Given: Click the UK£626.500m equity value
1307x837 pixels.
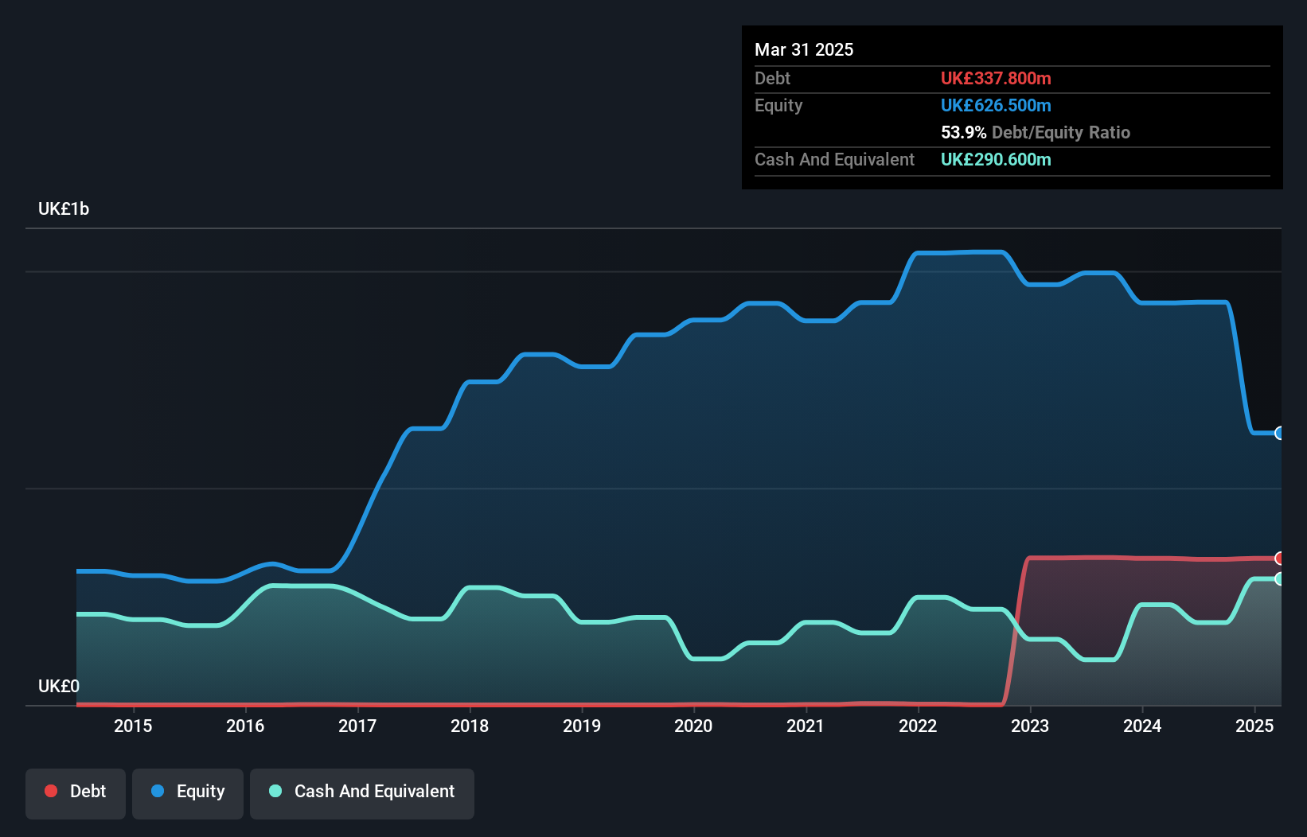Looking at the screenshot, I should click(x=996, y=105).
